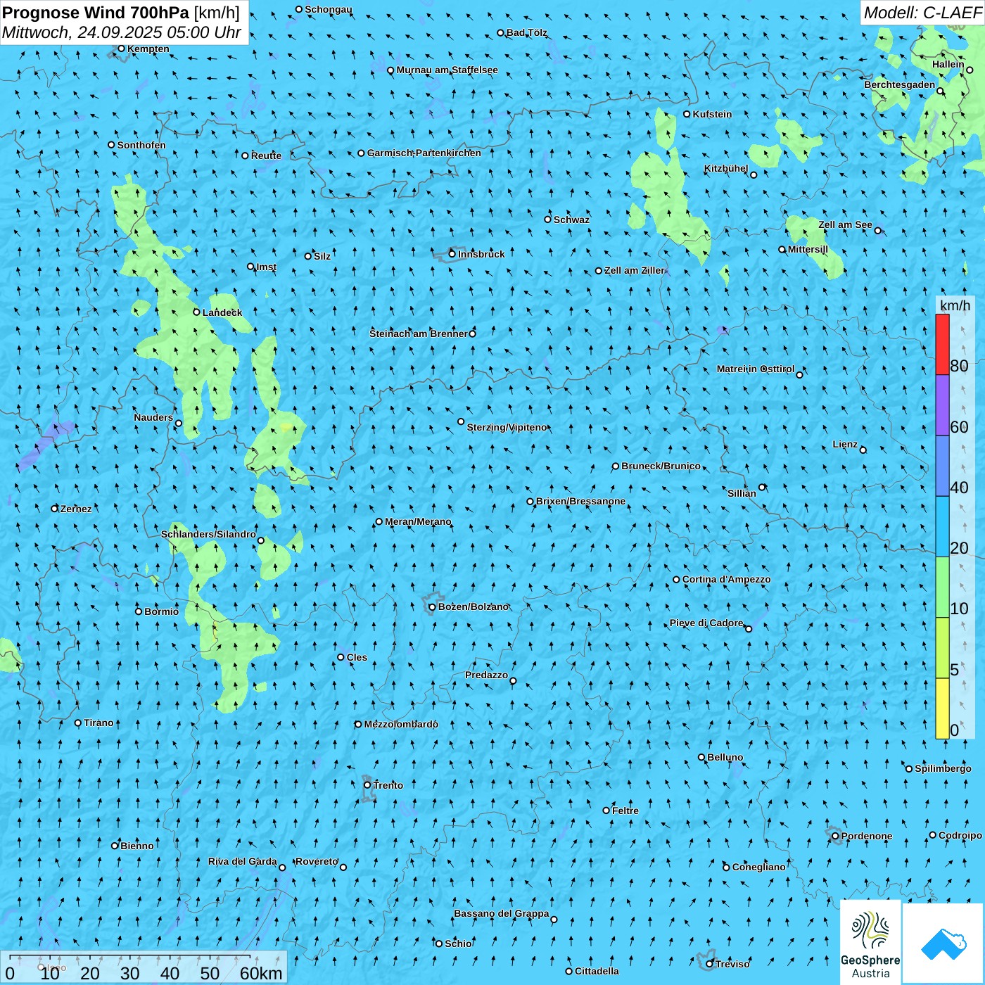Click the 'Codroipo' label

tap(960, 835)
